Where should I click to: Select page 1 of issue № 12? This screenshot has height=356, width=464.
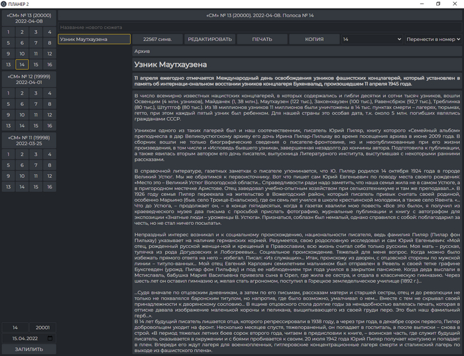point(8,93)
